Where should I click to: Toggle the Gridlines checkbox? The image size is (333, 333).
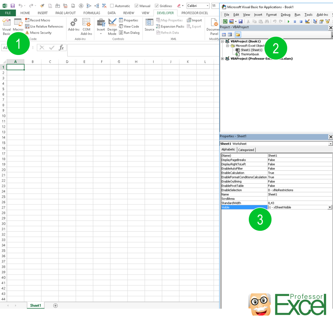point(157,6)
